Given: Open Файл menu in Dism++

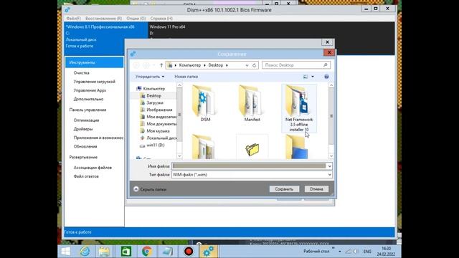Looking at the screenshot, I should pos(73,19).
